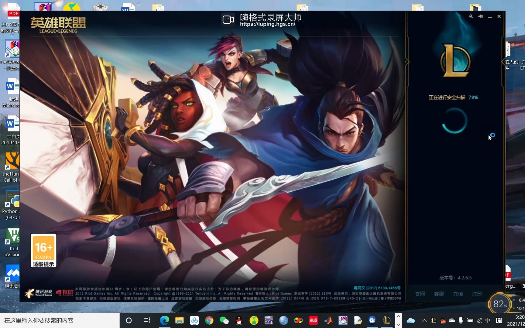This screenshot has height=328, width=525.
Task: Open the 充值 recharge link
Action: click(x=458, y=294)
